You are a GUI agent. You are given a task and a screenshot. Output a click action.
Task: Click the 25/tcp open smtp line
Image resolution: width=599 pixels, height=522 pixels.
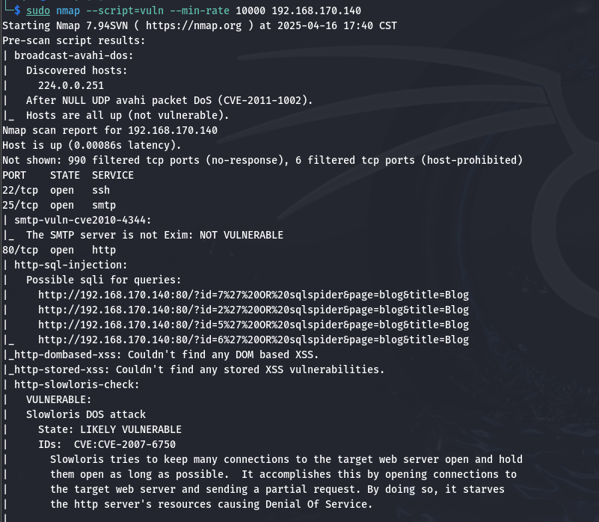(59, 205)
